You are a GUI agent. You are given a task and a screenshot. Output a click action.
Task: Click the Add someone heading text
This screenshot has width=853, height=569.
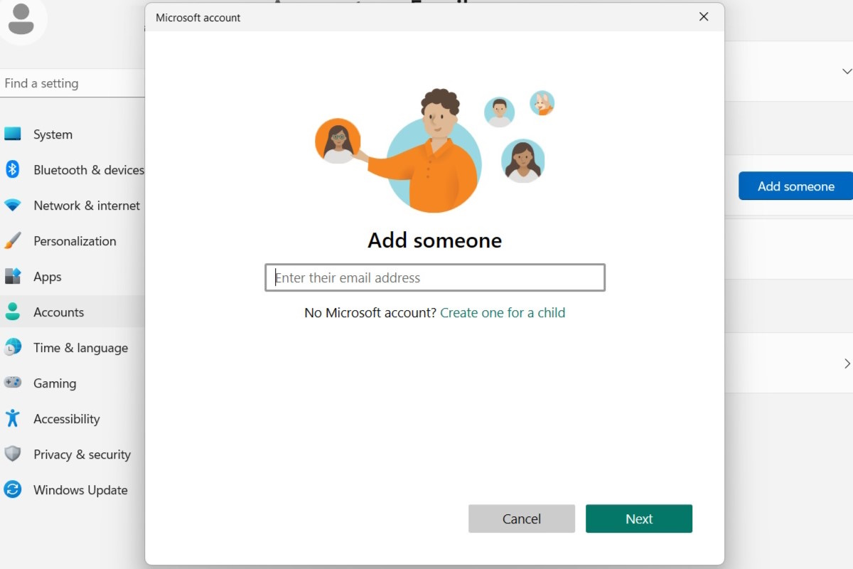click(435, 240)
